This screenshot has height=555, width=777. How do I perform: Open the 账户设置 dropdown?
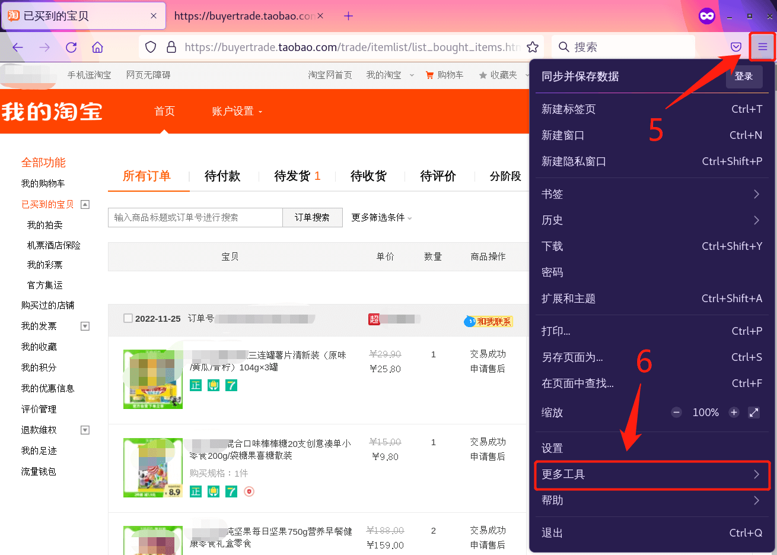pyautogui.click(x=237, y=111)
